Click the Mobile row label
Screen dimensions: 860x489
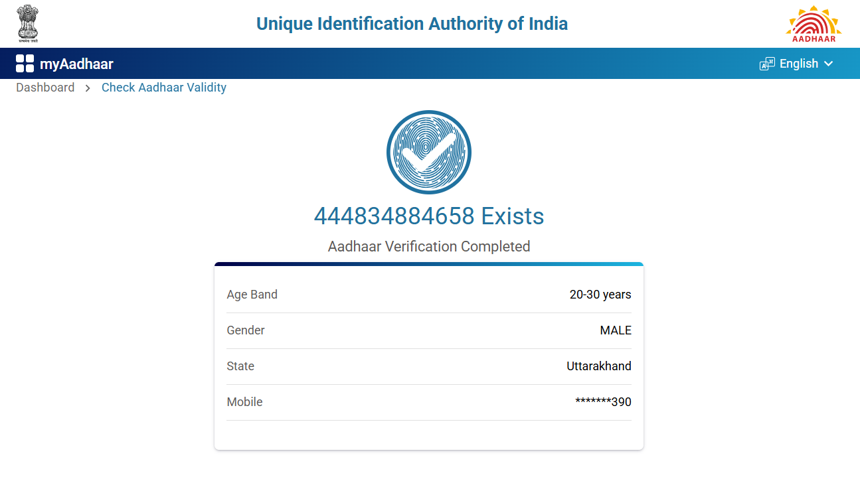[244, 402]
